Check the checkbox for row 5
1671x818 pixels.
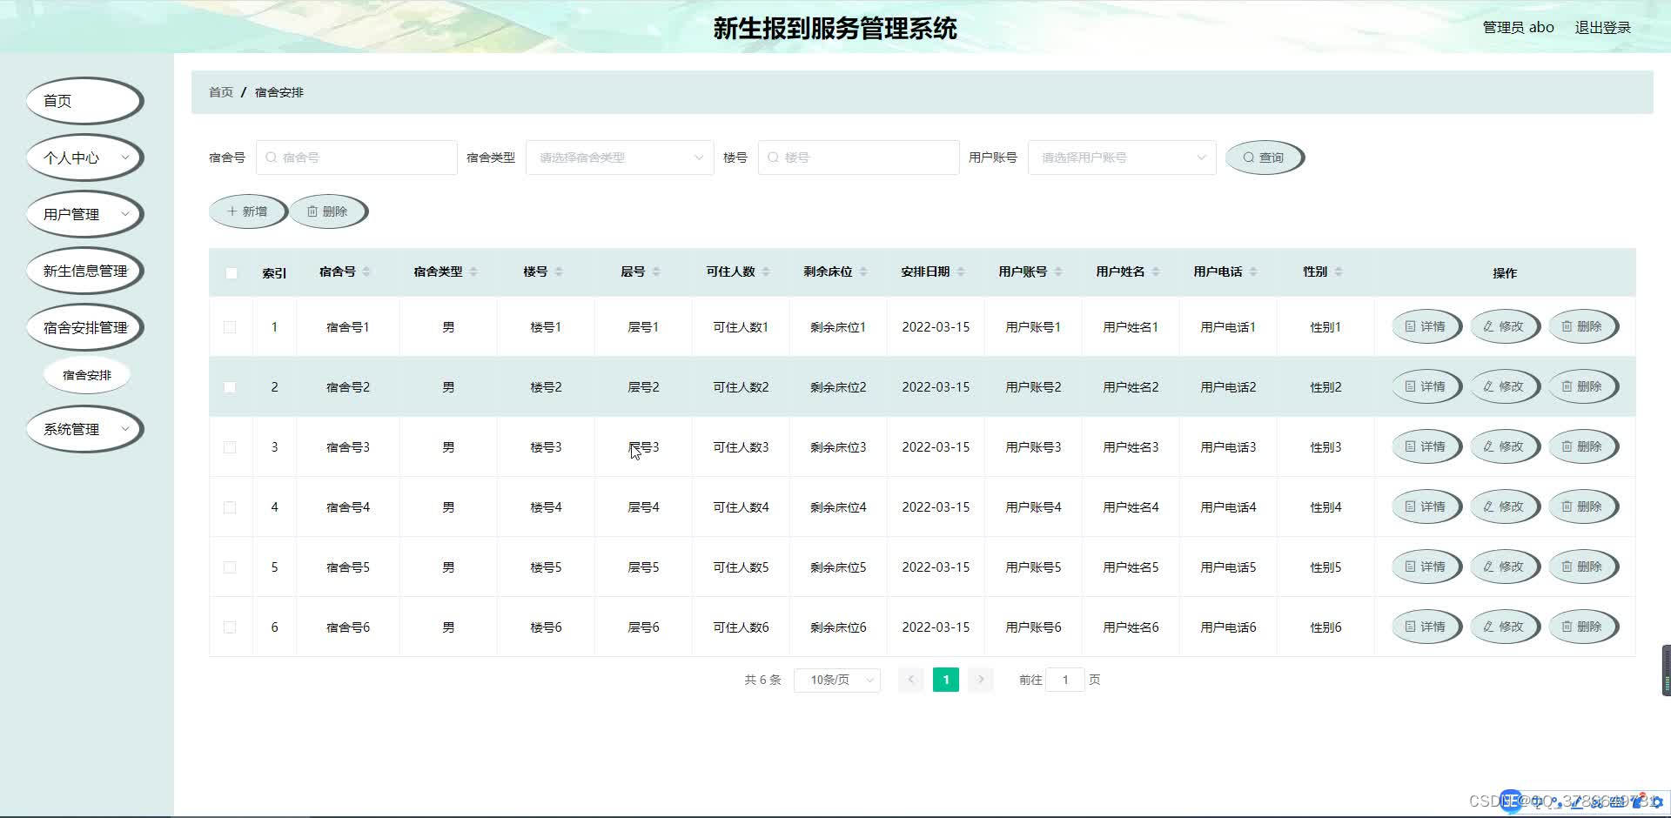click(x=230, y=567)
